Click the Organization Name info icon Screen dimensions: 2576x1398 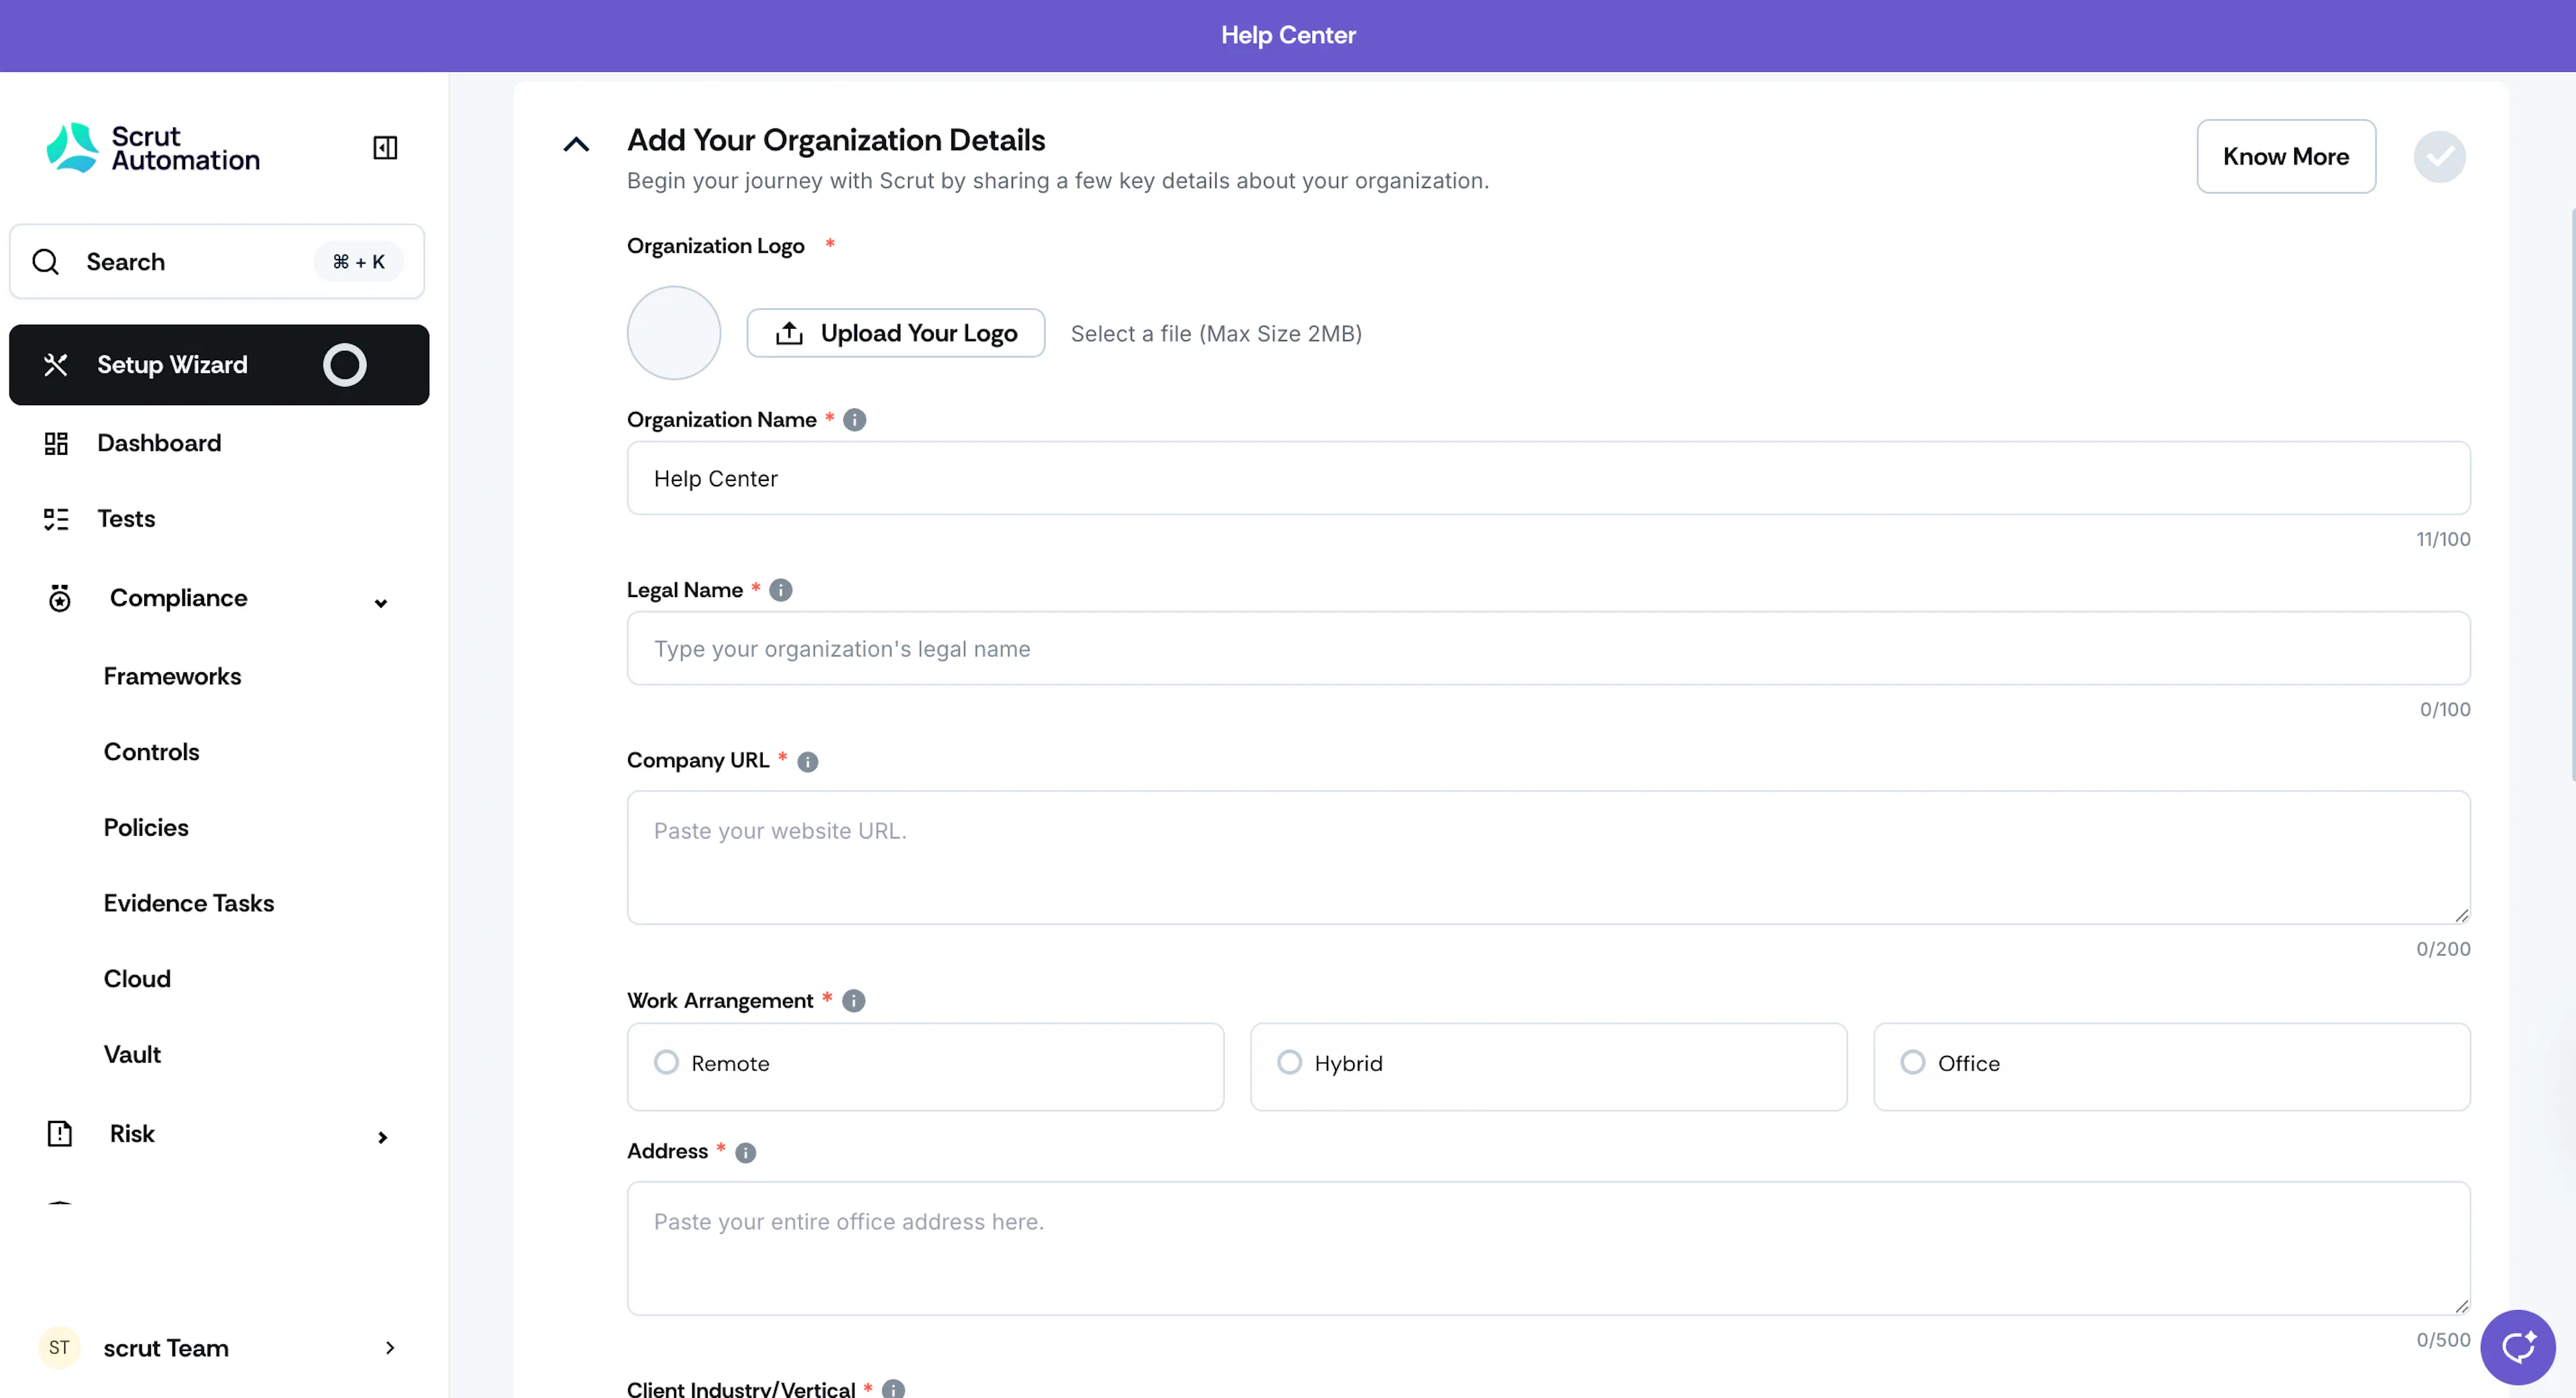point(854,420)
